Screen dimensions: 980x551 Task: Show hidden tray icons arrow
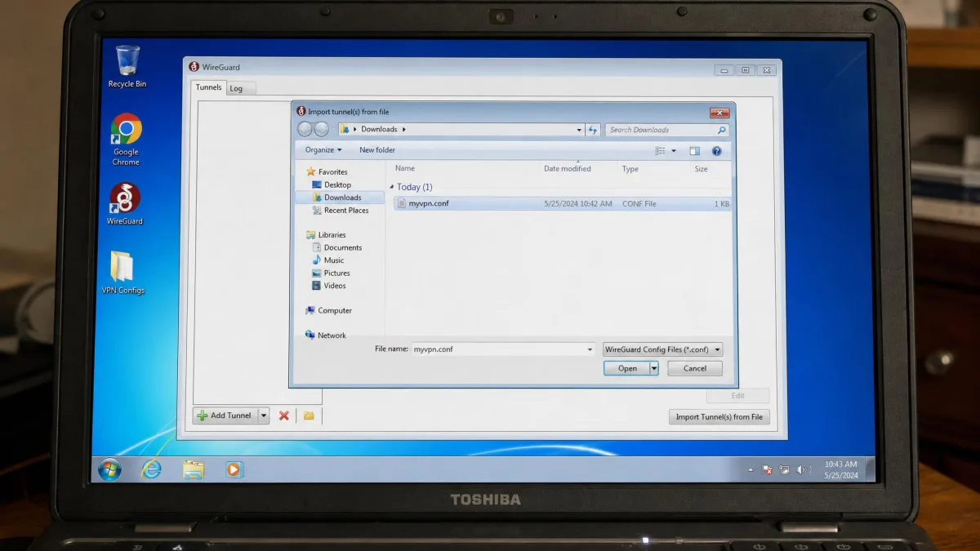tap(751, 470)
